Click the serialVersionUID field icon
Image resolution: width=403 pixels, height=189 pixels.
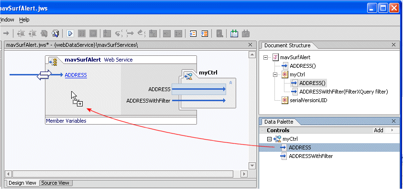284,100
